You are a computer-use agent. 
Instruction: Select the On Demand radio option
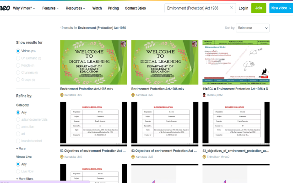(18, 58)
